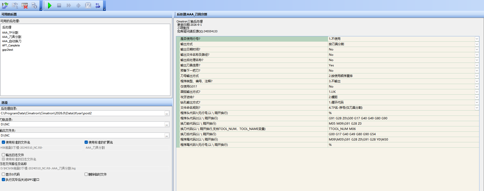
Task: Run the post processor with green play
Action: coord(50,5)
